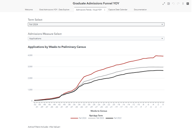
Task: Open the Term Select dropdown showing Fall 2024
Action: click(96, 24)
